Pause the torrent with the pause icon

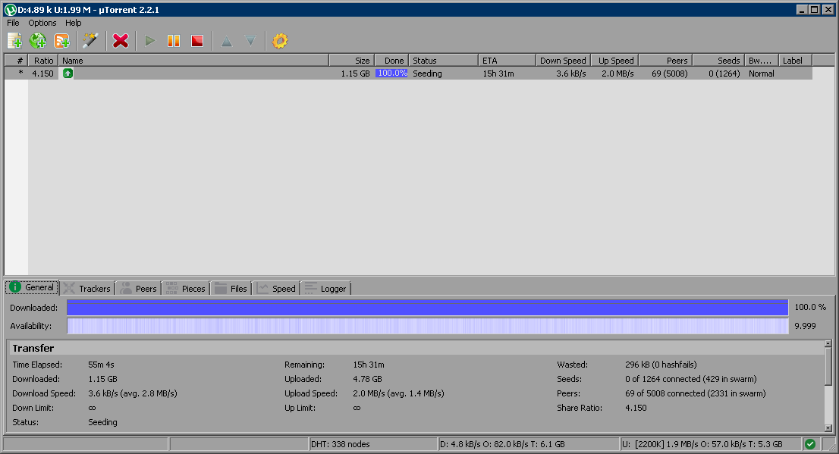174,41
